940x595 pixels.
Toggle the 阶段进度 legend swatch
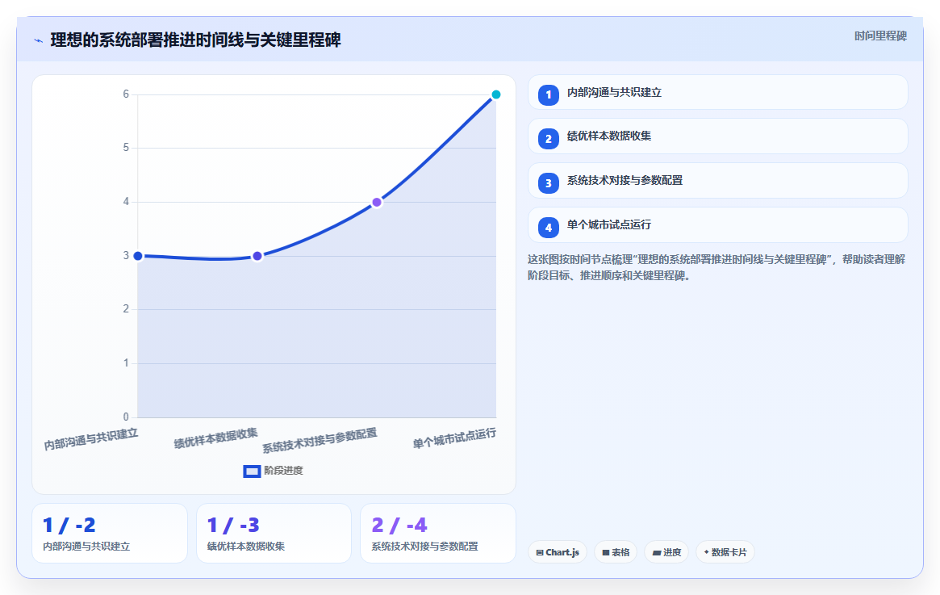[252, 471]
